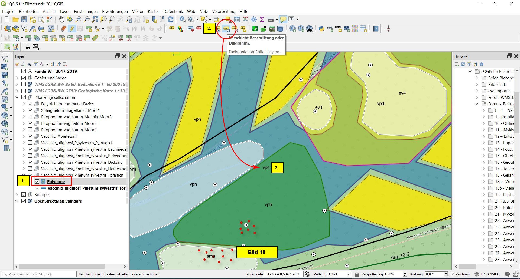This screenshot has height=279, width=520.
Task: Open the statistical summary sigma icon
Action: pos(262,19)
